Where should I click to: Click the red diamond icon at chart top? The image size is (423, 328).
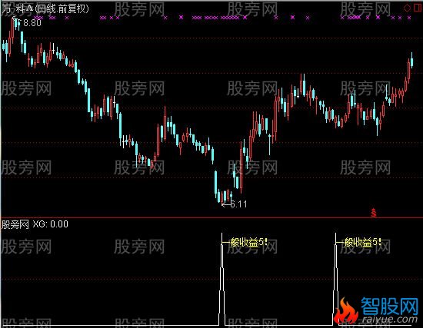[407, 8]
